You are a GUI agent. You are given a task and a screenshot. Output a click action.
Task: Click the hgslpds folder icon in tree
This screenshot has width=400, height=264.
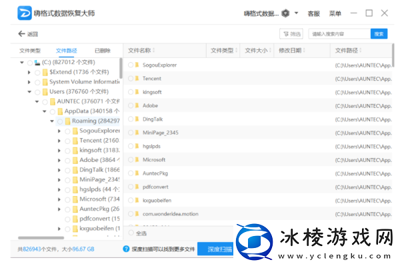(x=75, y=190)
